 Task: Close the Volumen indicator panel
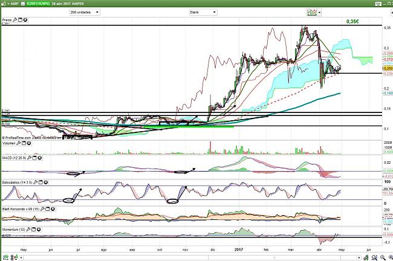(x=29, y=143)
